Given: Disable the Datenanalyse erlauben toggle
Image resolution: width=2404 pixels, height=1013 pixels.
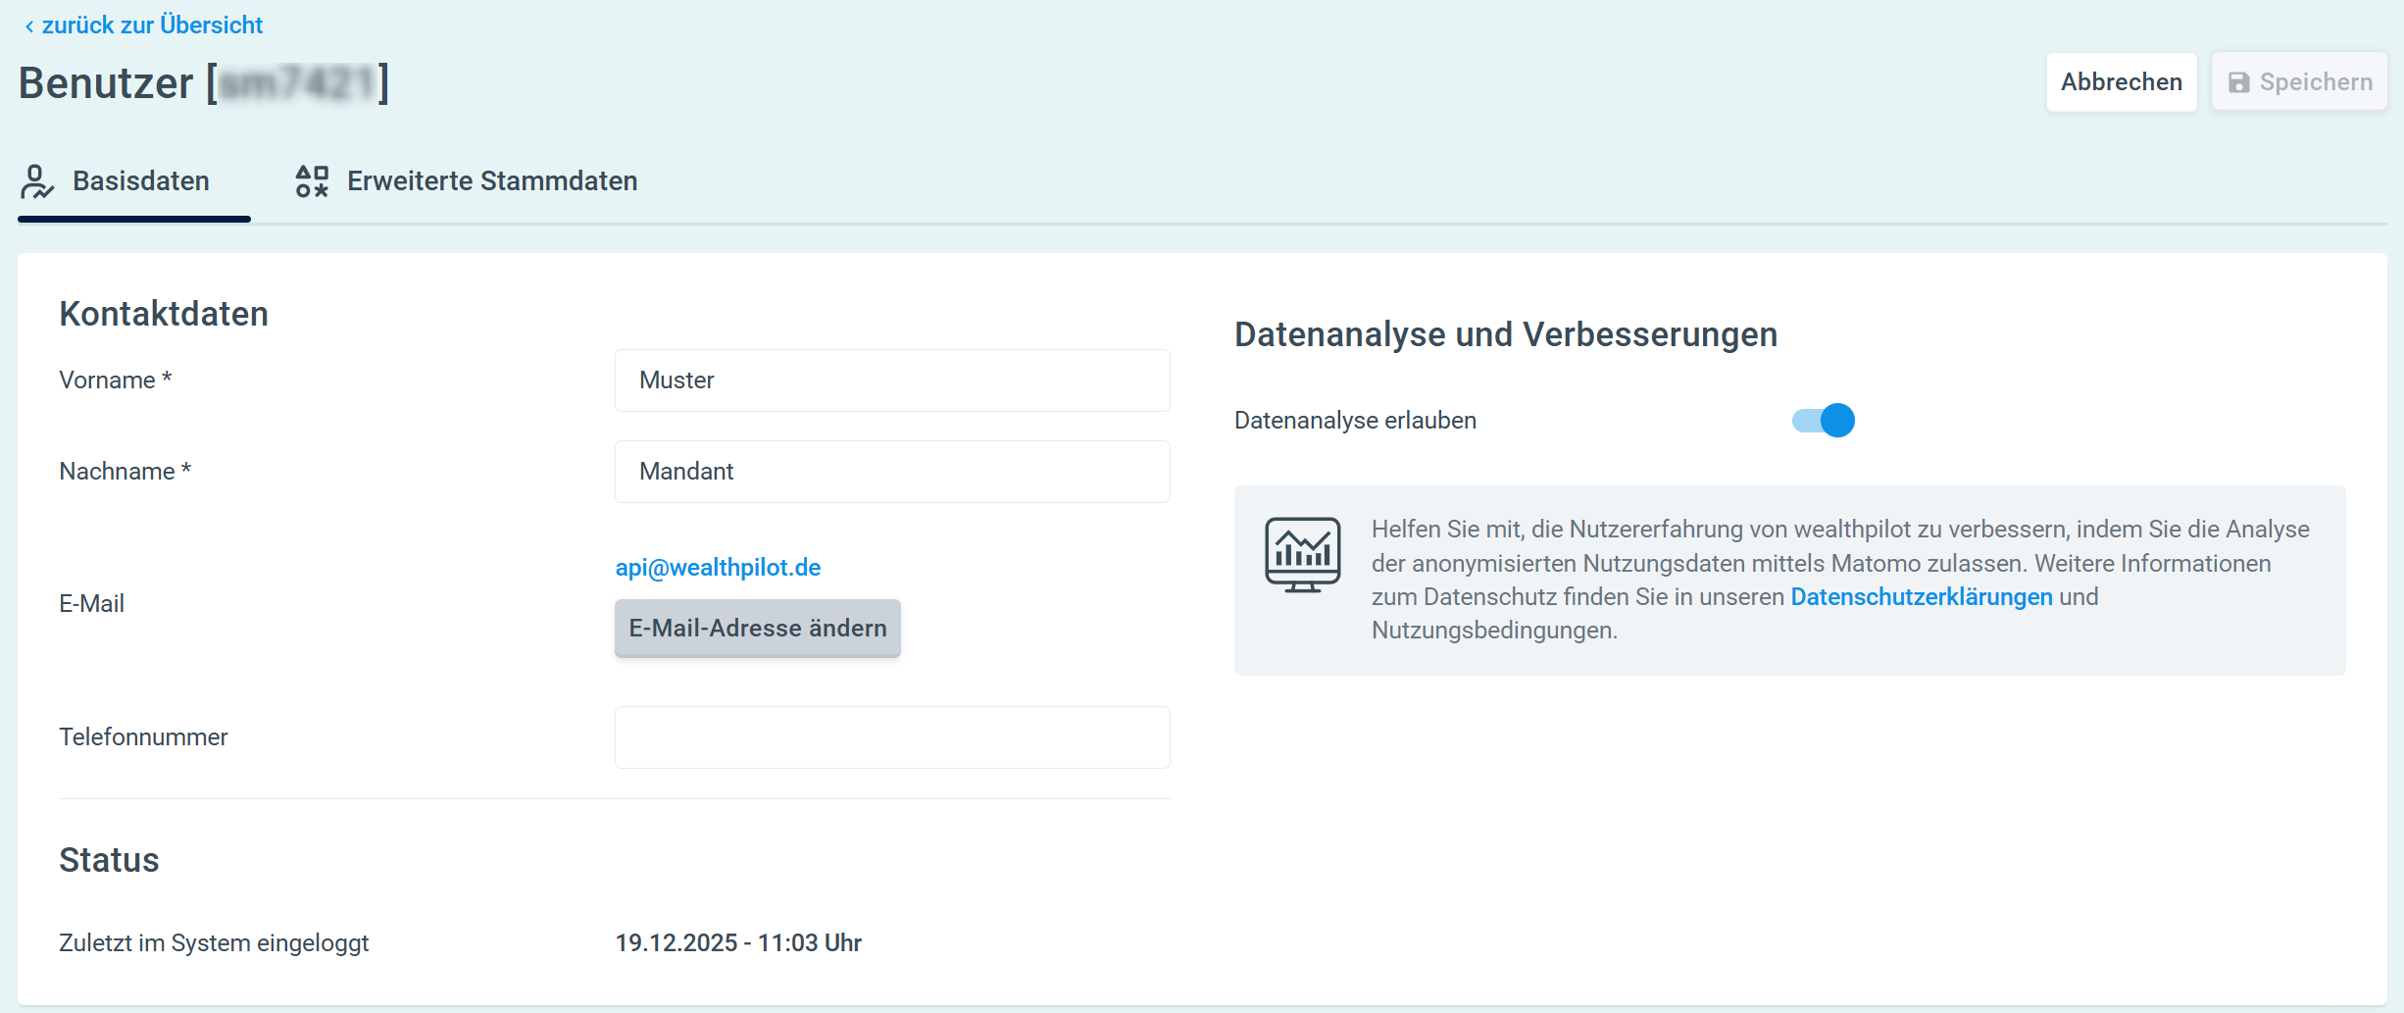Looking at the screenshot, I should pyautogui.click(x=1824, y=421).
